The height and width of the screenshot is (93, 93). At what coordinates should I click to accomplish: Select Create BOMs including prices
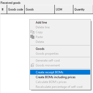(60, 77)
